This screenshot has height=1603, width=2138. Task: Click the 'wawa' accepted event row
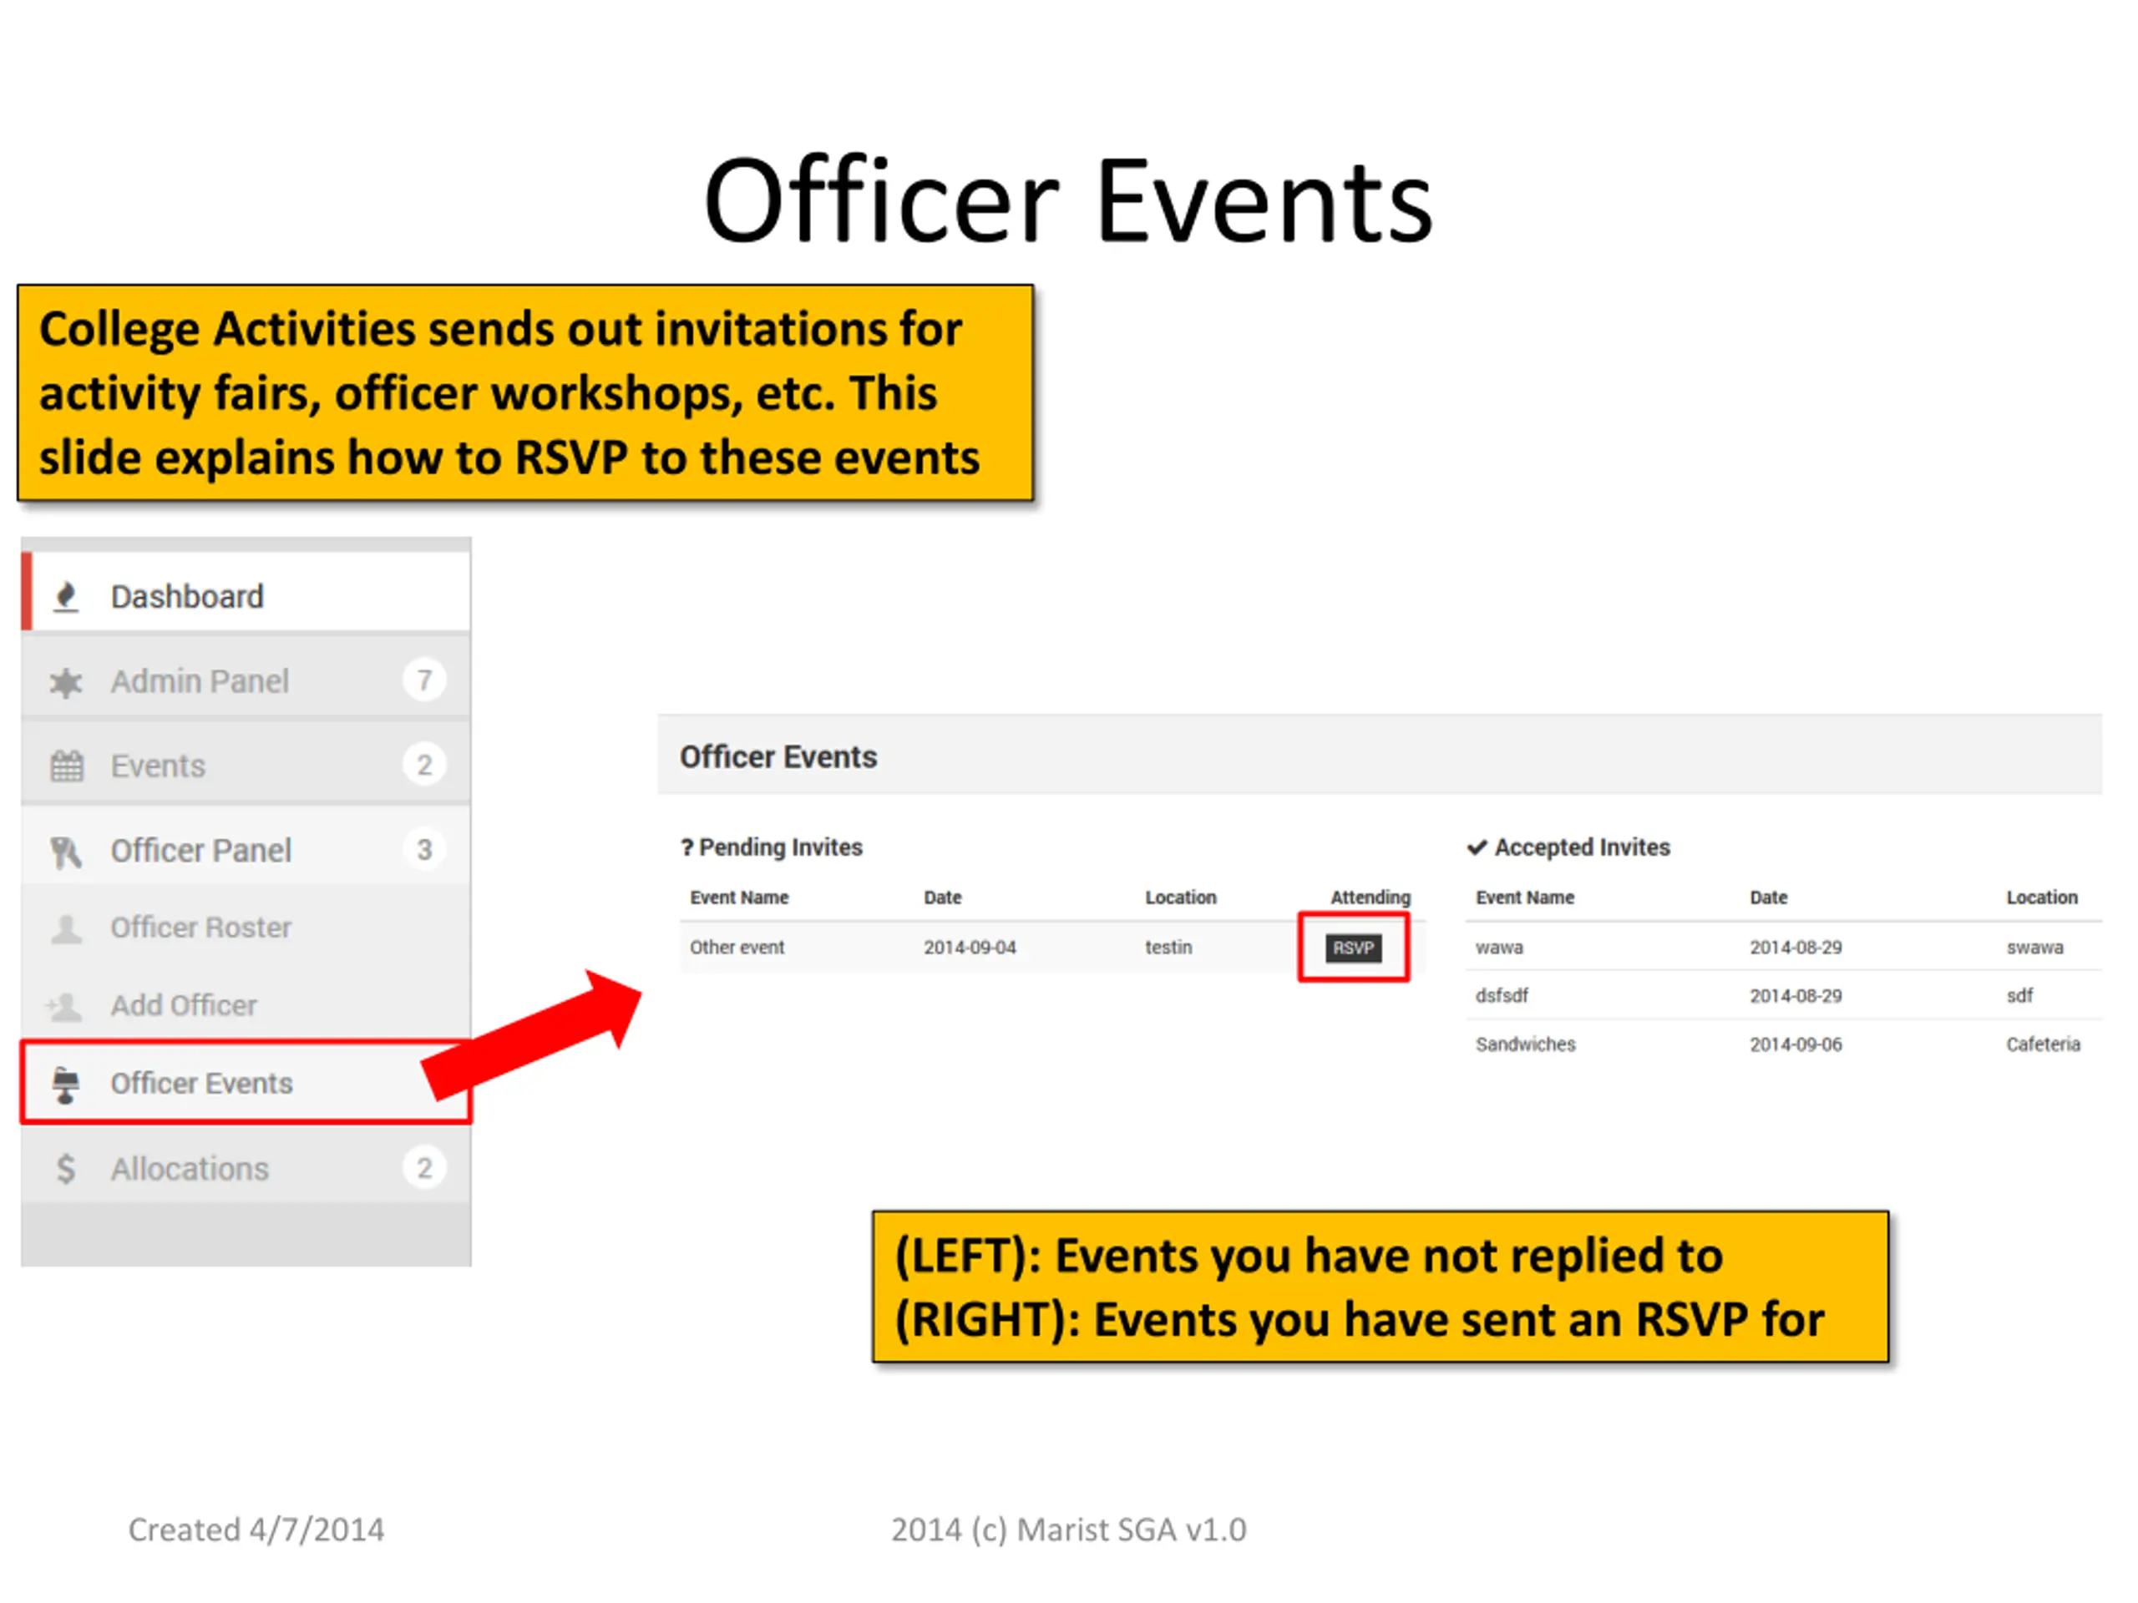click(x=1783, y=947)
